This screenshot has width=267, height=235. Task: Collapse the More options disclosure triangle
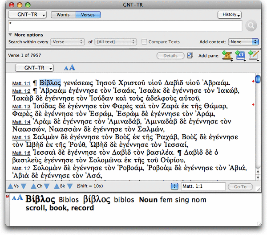[10, 35]
